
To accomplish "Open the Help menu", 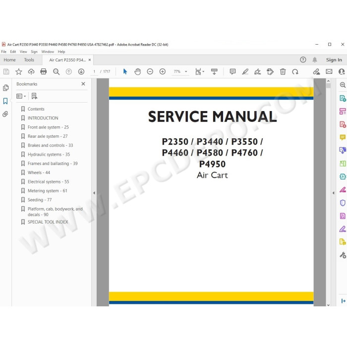I will (61, 52).
